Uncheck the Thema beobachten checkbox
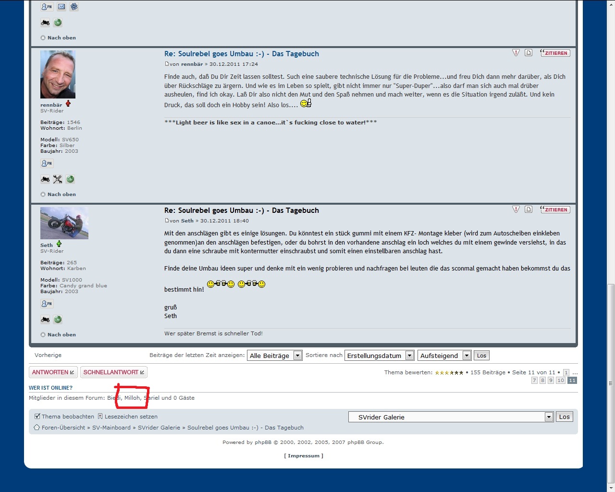This screenshot has width=615, height=492. coord(37,417)
